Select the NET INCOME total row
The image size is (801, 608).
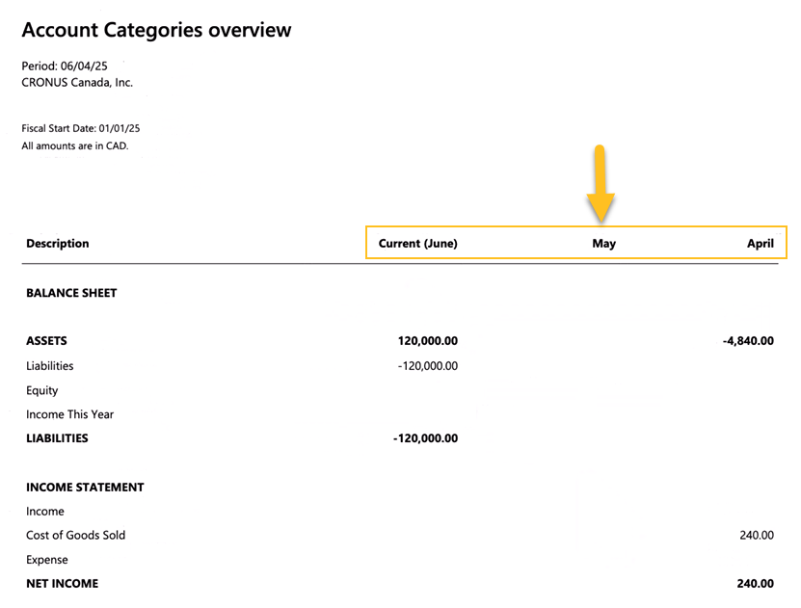tap(62, 583)
